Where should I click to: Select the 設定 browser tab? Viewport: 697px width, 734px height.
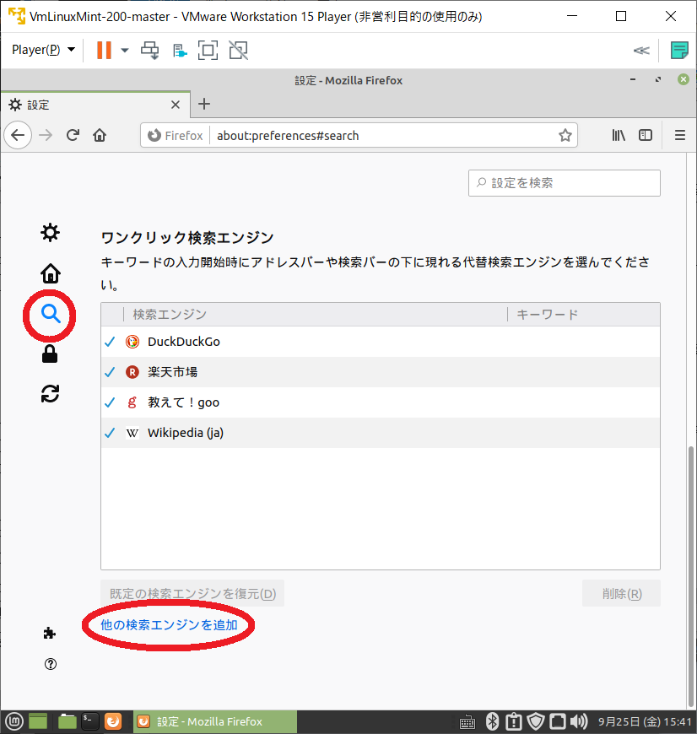pyautogui.click(x=95, y=105)
